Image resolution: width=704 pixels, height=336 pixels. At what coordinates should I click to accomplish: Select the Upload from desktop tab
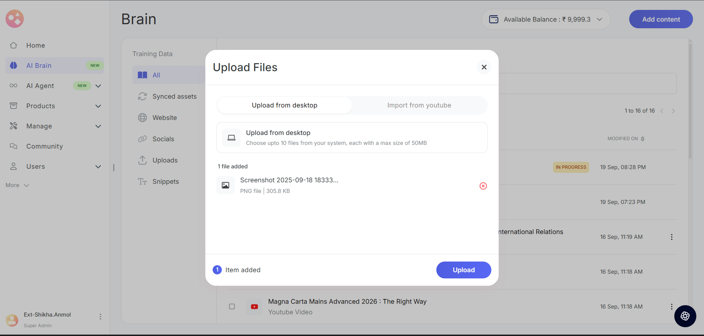click(x=285, y=105)
